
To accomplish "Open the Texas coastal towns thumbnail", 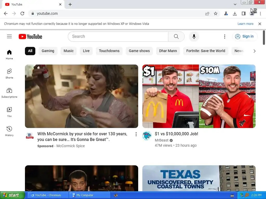I will (x=199, y=178).
